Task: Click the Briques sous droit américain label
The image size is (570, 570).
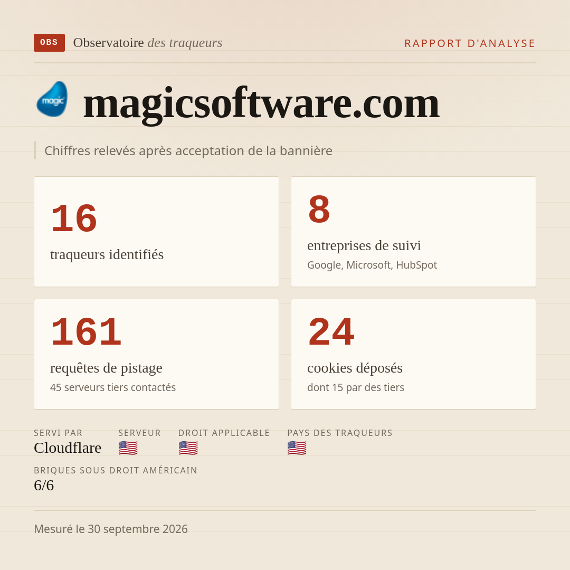Action: click(x=116, y=470)
